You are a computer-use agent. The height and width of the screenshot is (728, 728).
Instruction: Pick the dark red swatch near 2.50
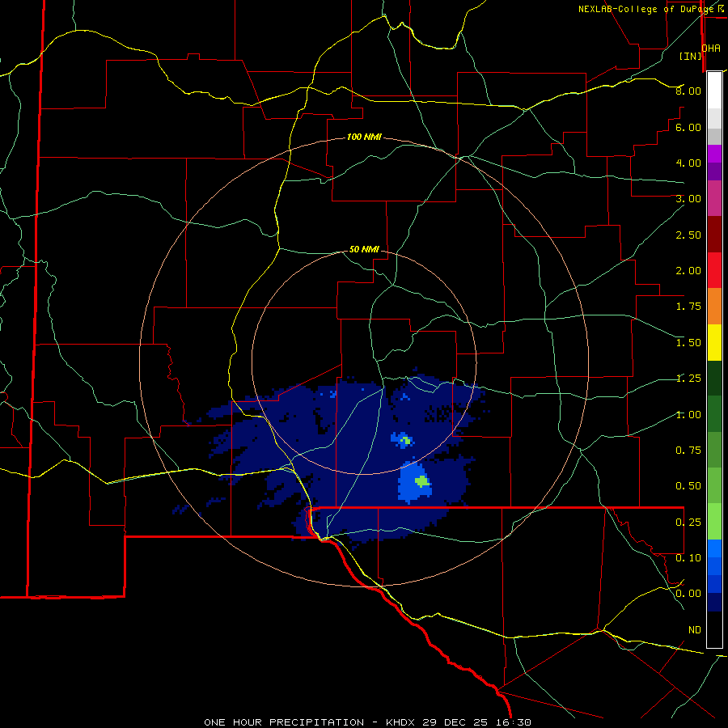coord(714,235)
